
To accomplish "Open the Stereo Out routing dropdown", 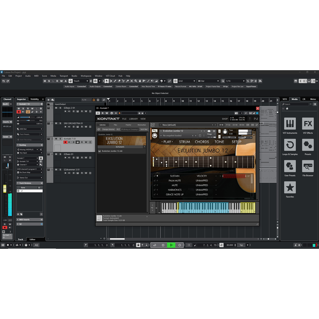I will coord(30,178).
